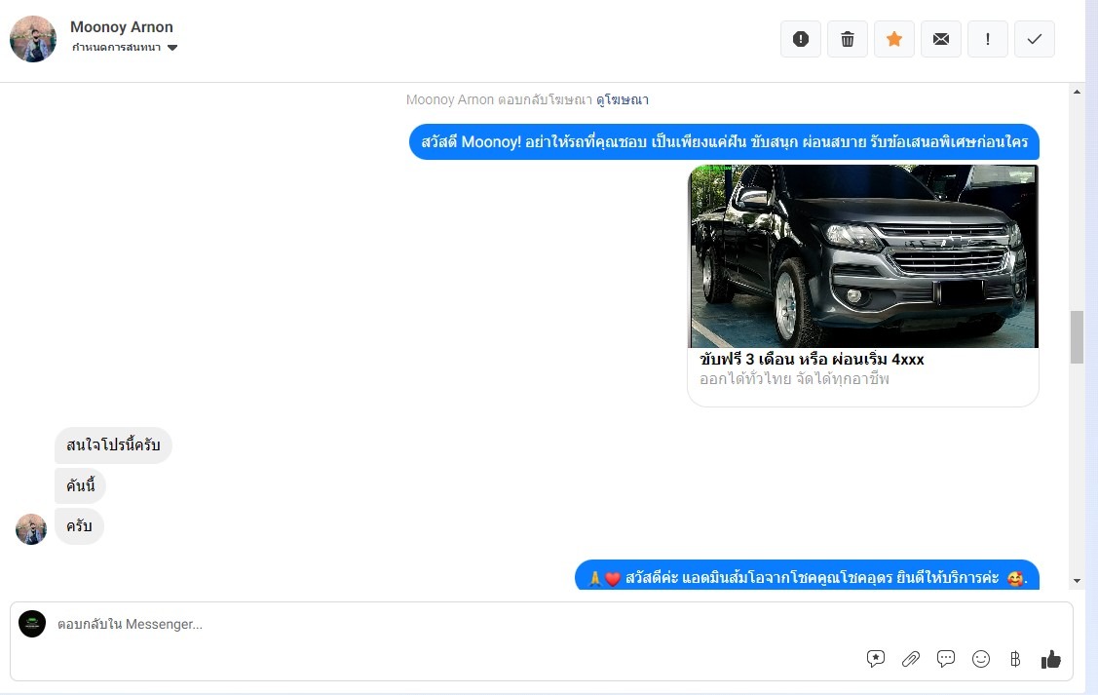The image size is (1098, 695).
Task: Click the ขับฟรี 3 เดือน ad title
Action: pyautogui.click(x=812, y=359)
